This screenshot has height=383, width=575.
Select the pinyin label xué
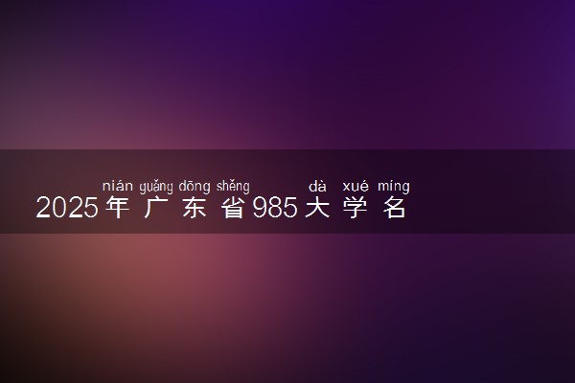(x=356, y=187)
